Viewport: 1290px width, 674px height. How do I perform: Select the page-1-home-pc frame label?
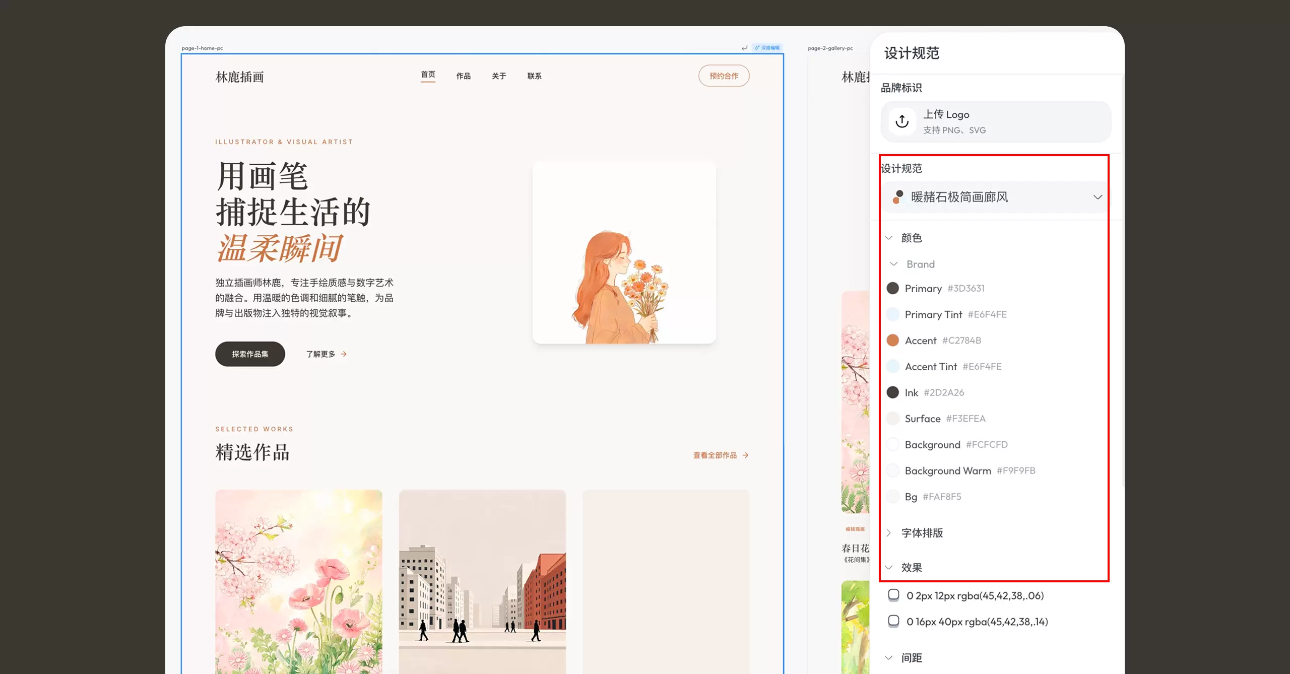point(203,48)
